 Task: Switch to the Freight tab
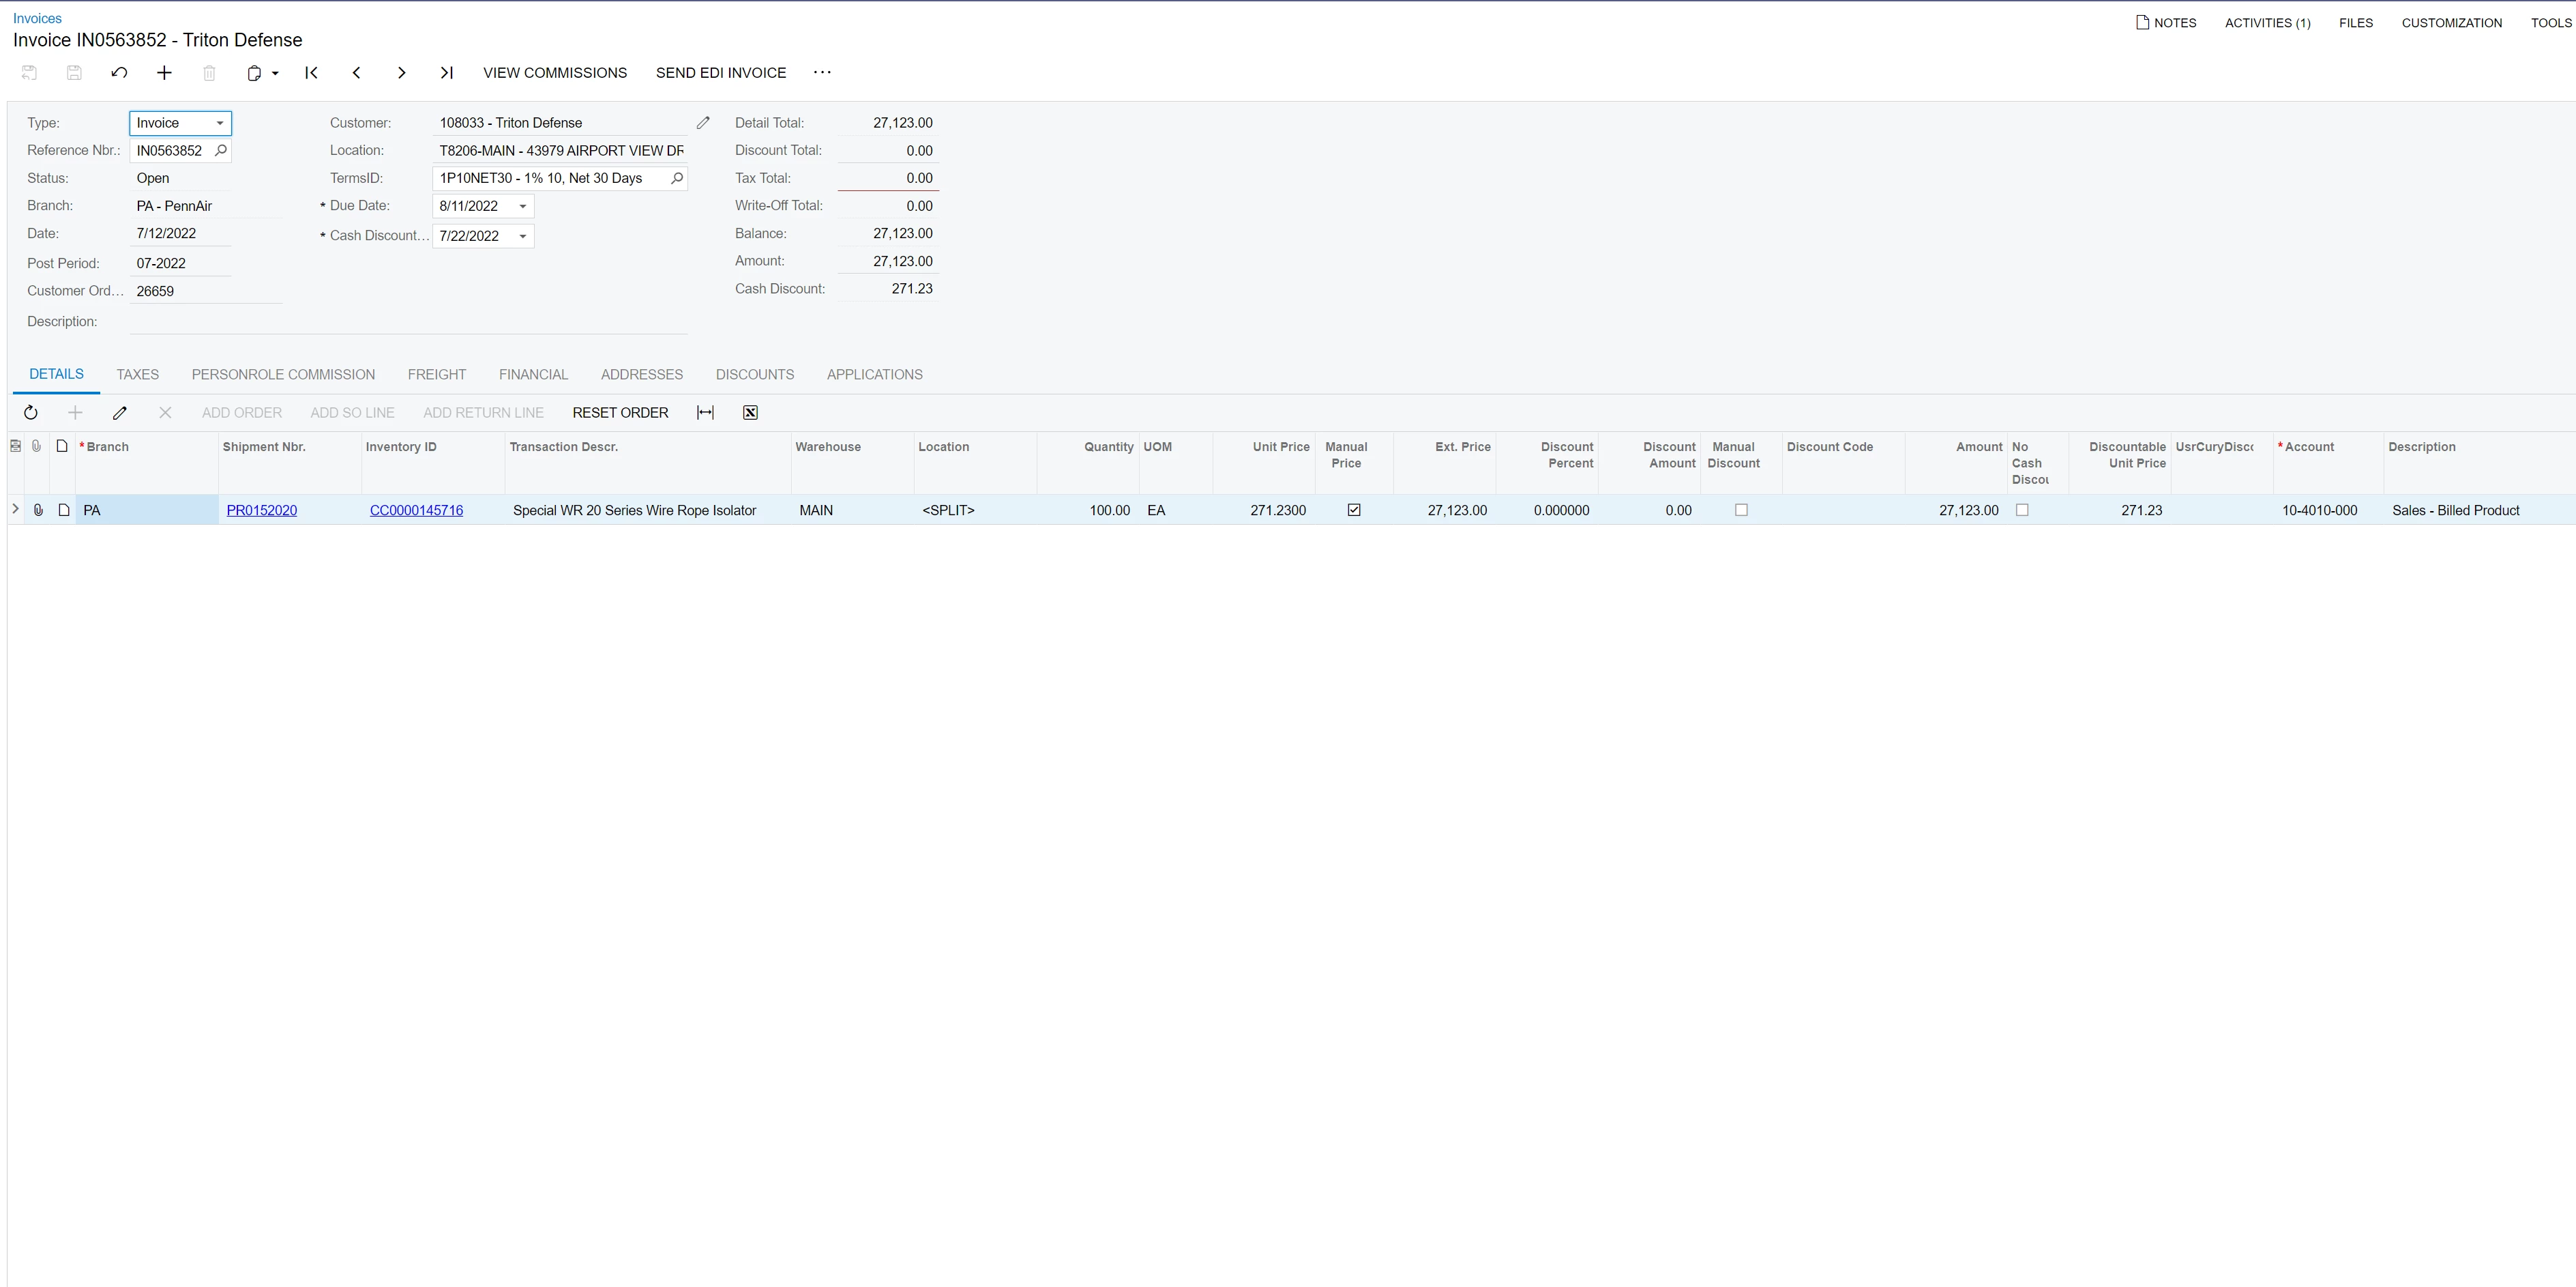tap(436, 374)
